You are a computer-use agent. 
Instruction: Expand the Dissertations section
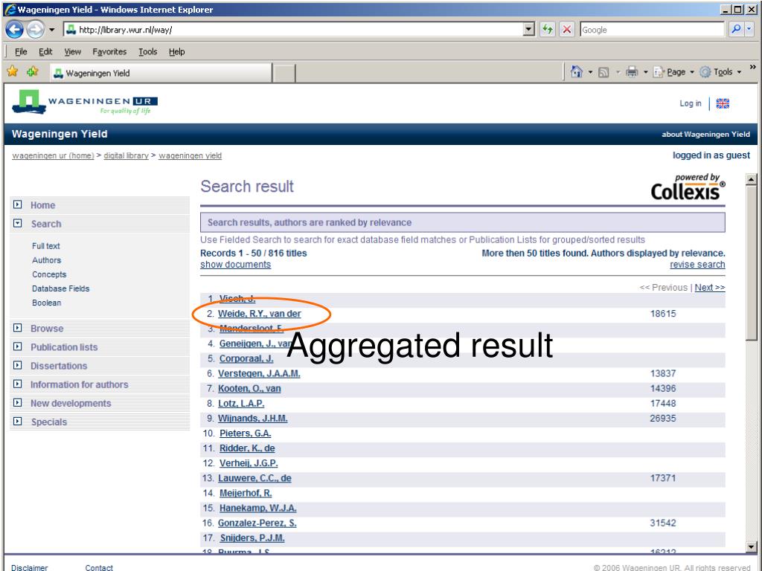[x=18, y=365]
